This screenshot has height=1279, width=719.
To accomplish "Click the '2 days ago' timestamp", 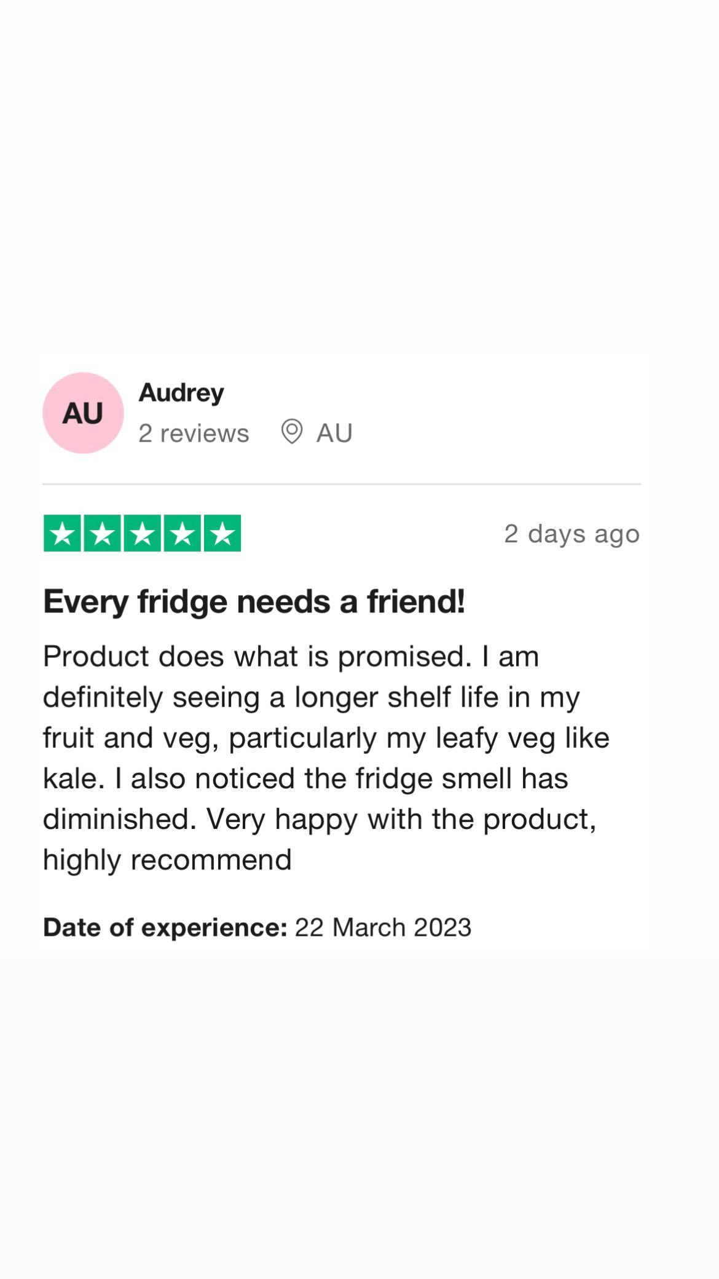I will point(572,534).
